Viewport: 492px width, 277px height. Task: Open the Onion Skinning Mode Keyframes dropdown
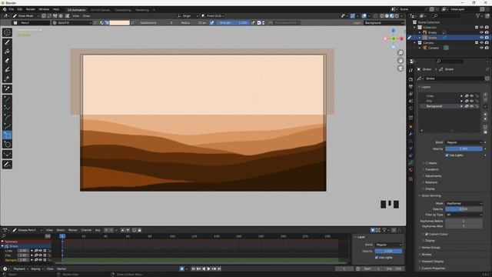[x=464, y=203]
